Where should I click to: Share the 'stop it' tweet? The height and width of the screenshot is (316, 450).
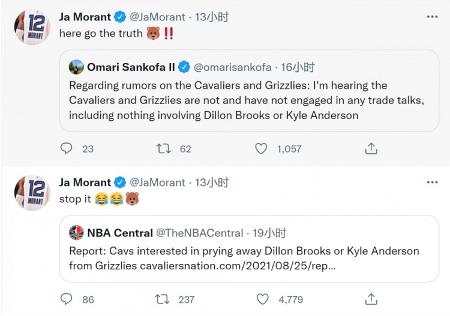371,299
